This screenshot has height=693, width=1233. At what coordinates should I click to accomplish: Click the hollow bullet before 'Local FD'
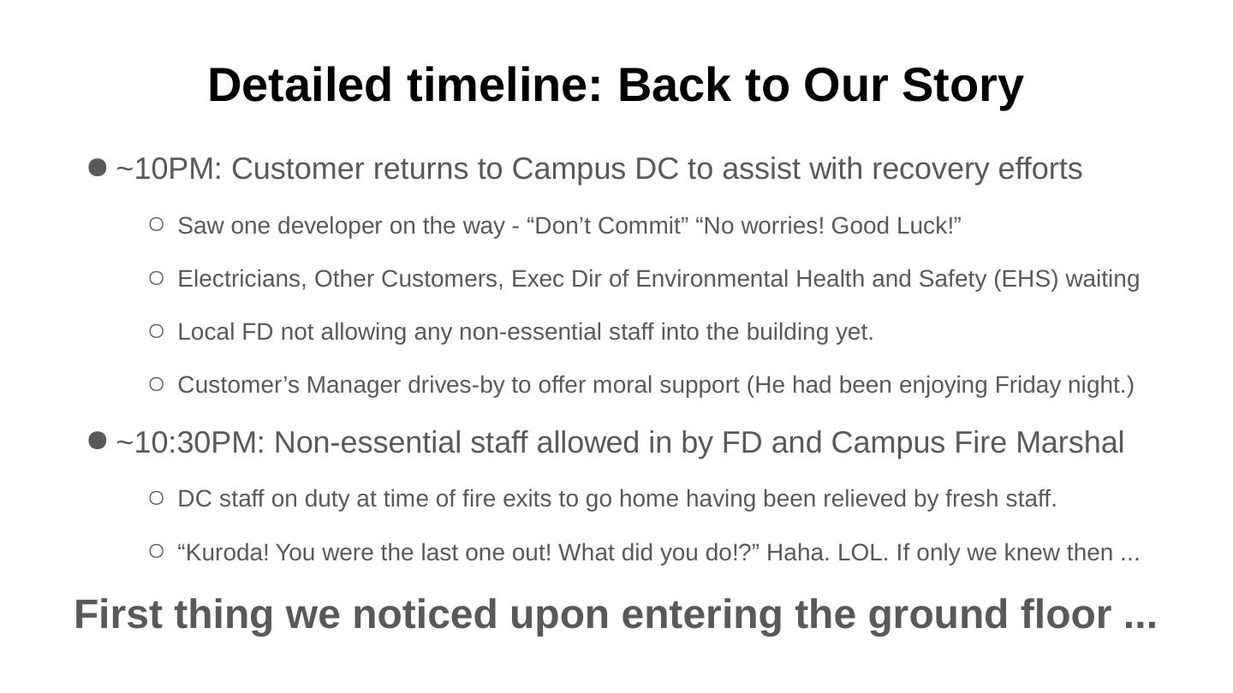(156, 330)
